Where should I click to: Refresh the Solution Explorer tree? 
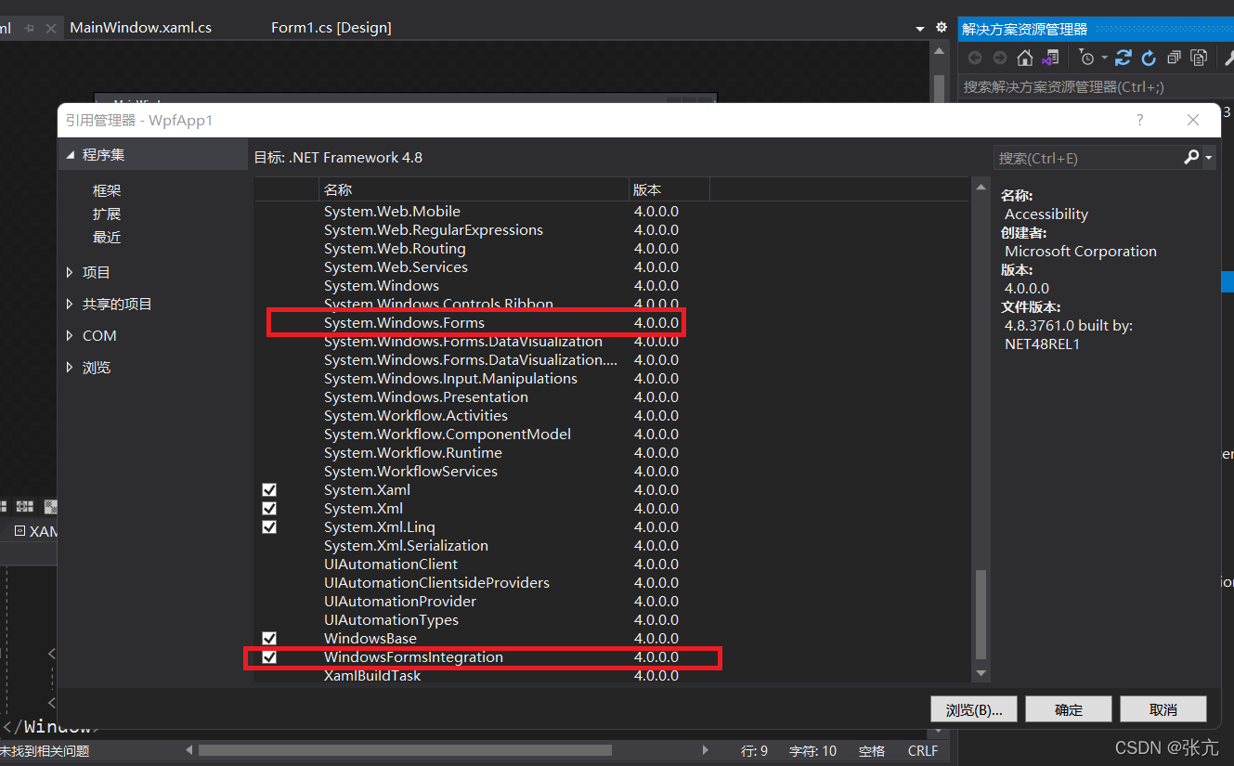point(1149,58)
